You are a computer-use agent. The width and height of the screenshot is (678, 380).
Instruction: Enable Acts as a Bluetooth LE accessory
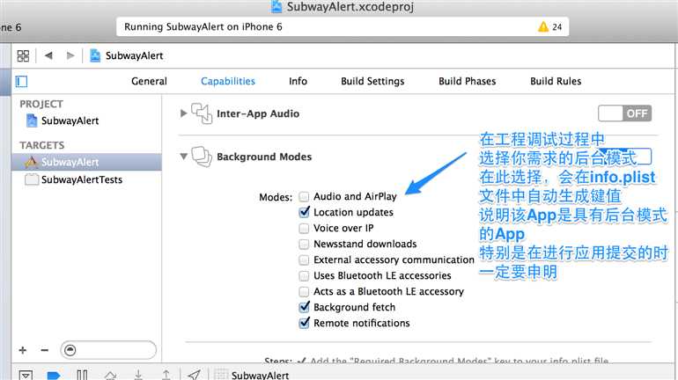(304, 291)
